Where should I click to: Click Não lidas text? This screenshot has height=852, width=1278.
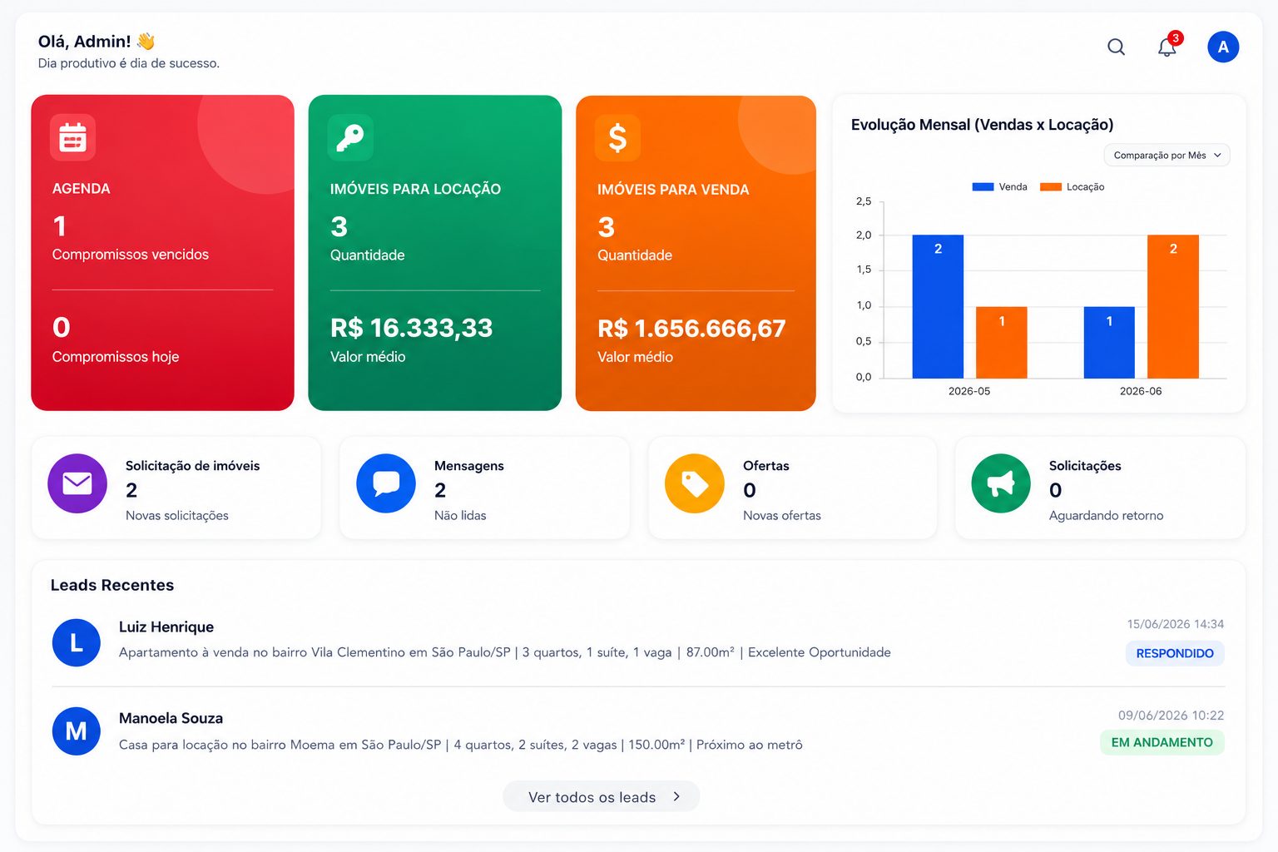460,516
